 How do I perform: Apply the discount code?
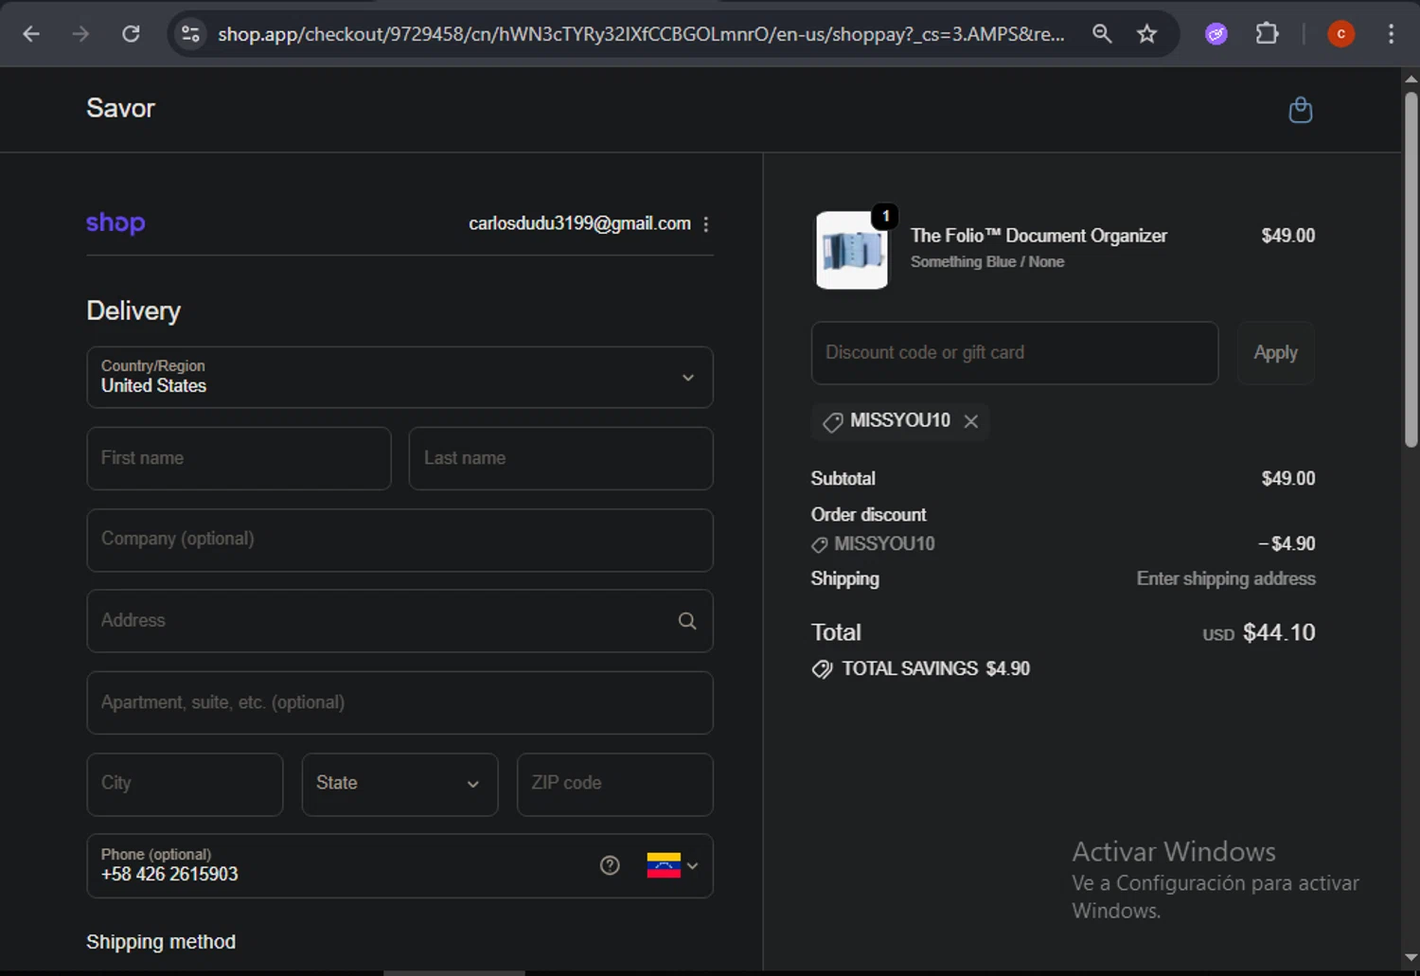(x=1275, y=353)
